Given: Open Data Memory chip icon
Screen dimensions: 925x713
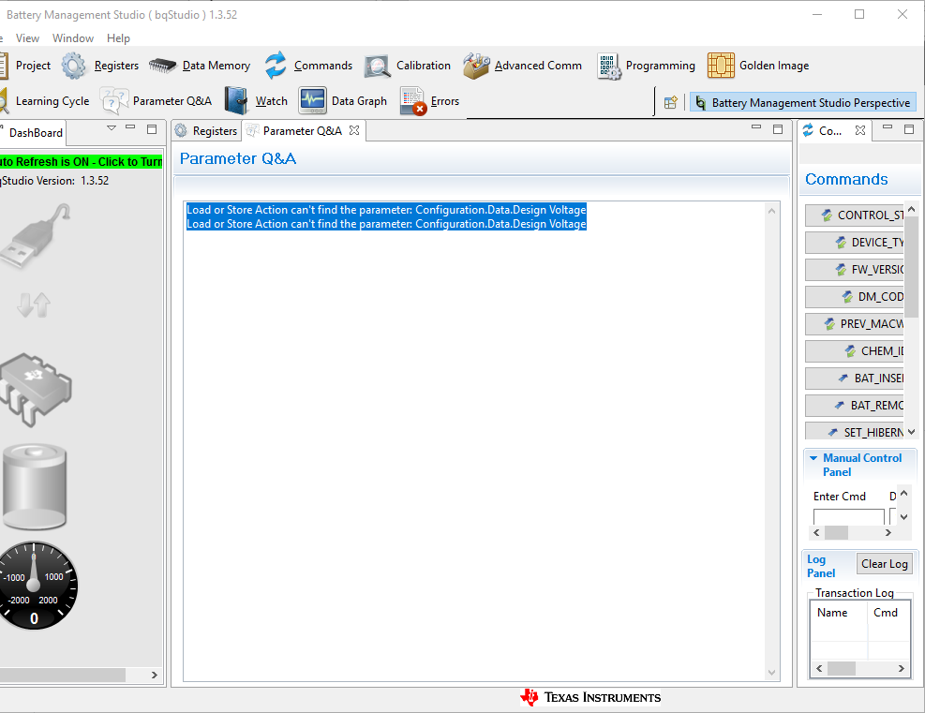Looking at the screenshot, I should point(163,66).
